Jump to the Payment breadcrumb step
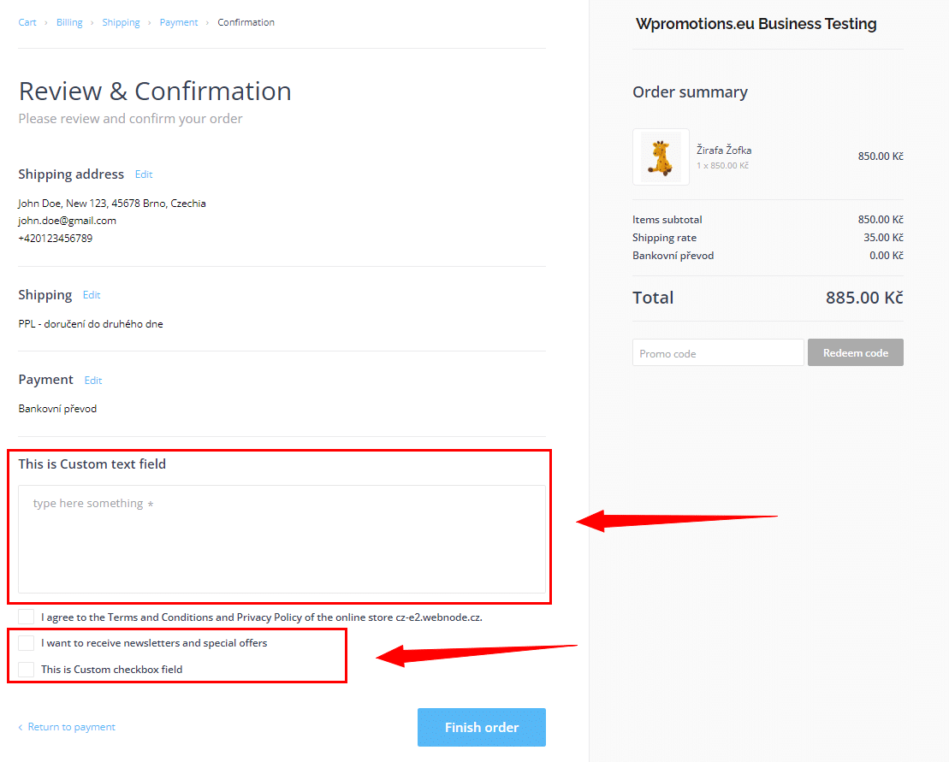This screenshot has width=949, height=762. (178, 22)
